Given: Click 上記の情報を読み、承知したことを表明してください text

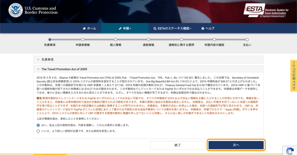Looking at the screenshot, I should coord(69,119).
